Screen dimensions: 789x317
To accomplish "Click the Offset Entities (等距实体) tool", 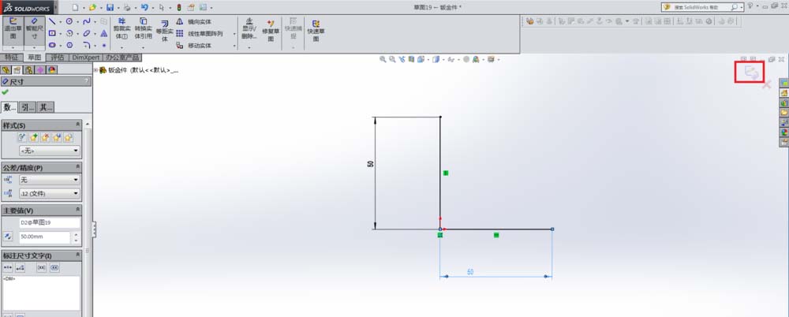I will 165,32.
